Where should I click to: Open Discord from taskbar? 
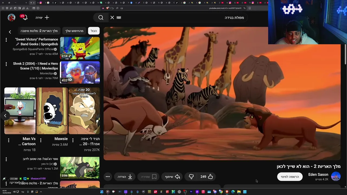pos(215,192)
